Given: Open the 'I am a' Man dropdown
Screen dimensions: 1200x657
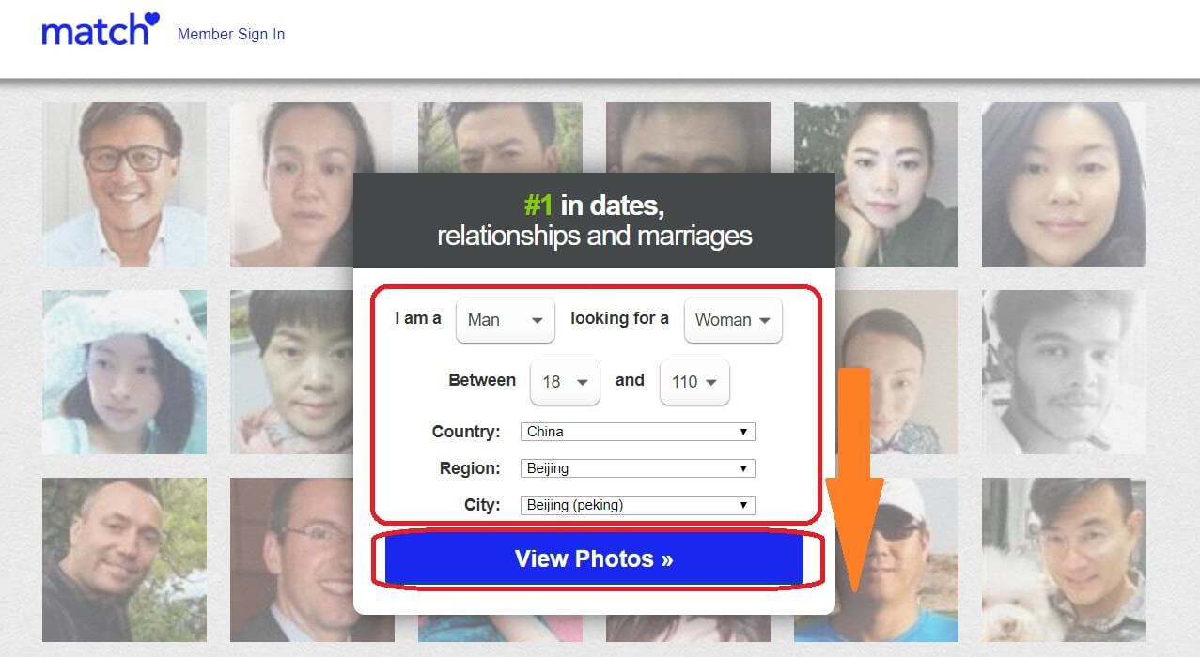Looking at the screenshot, I should point(506,319).
